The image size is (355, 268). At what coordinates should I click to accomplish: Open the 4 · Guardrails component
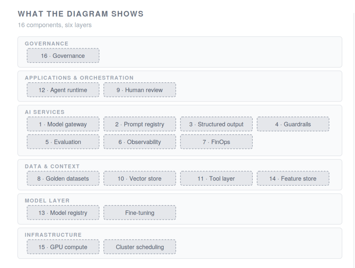click(293, 124)
